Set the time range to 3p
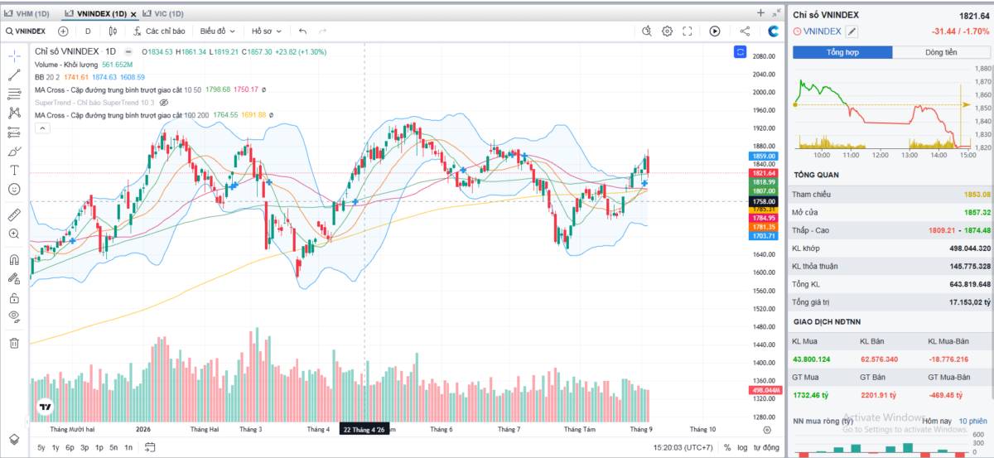Image resolution: width=994 pixels, height=458 pixels. coord(84,447)
